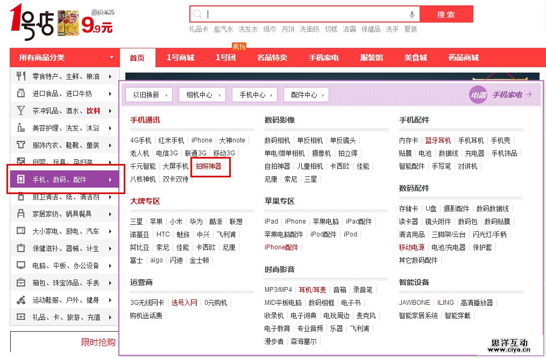
Task: Click the icon for 保健滋补
Action: (21, 248)
